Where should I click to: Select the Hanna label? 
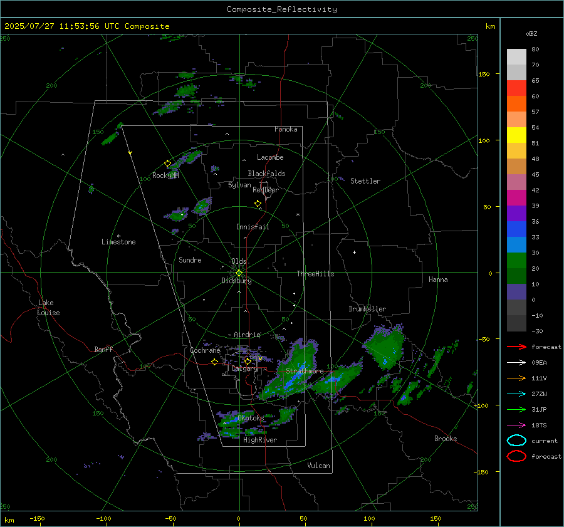tap(438, 279)
